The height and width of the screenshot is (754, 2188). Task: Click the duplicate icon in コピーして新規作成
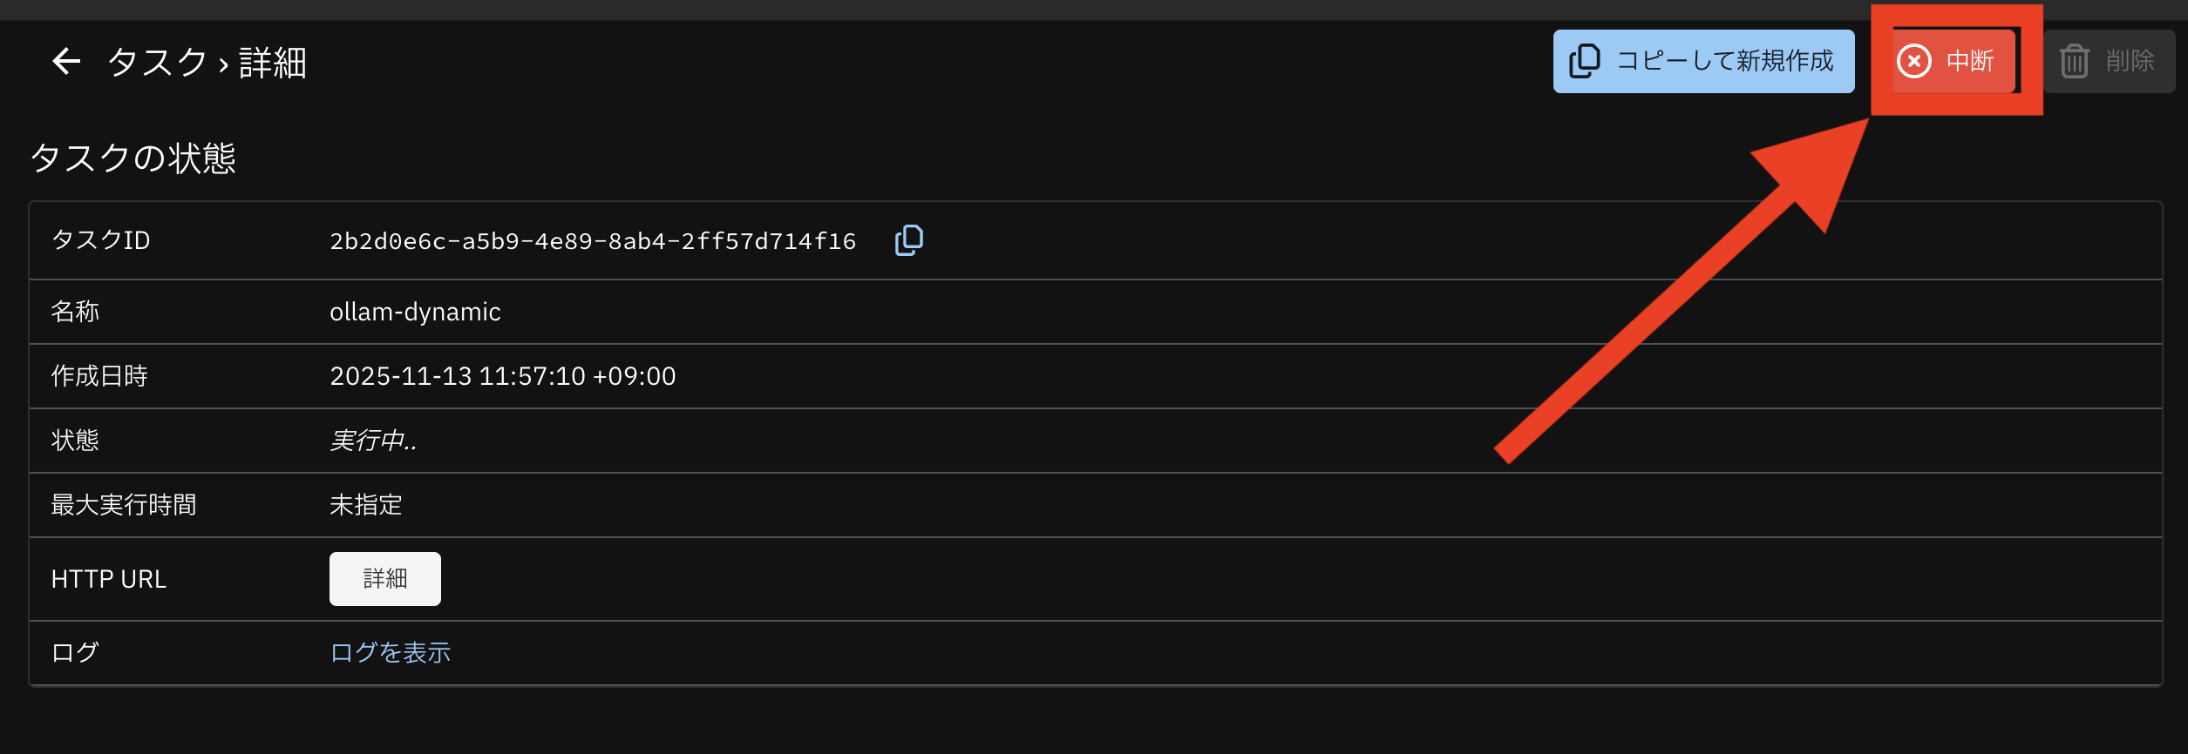coord(1584,61)
